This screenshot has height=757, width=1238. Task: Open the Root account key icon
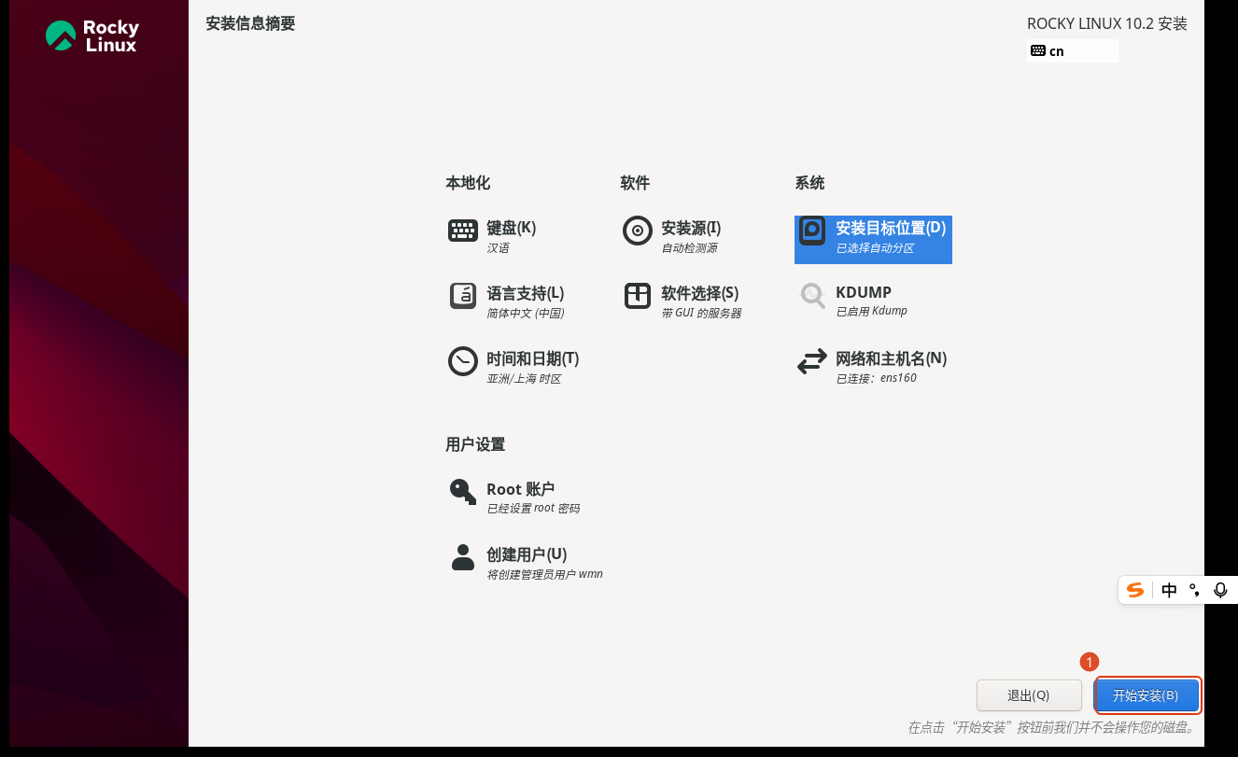pyautogui.click(x=463, y=492)
